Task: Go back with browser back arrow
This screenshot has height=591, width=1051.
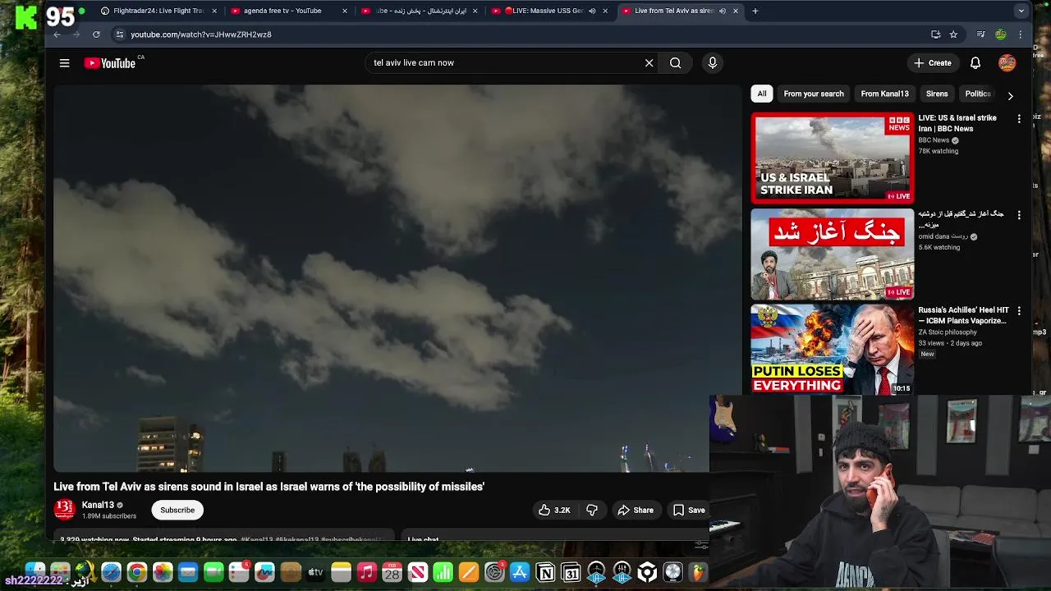Action: [x=57, y=34]
